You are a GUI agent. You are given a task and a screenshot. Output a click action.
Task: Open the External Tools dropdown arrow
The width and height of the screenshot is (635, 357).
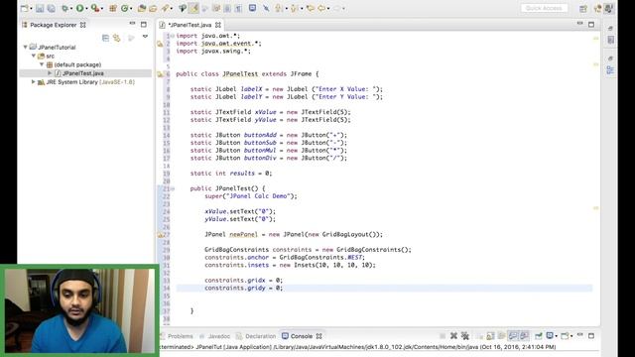coord(101,9)
